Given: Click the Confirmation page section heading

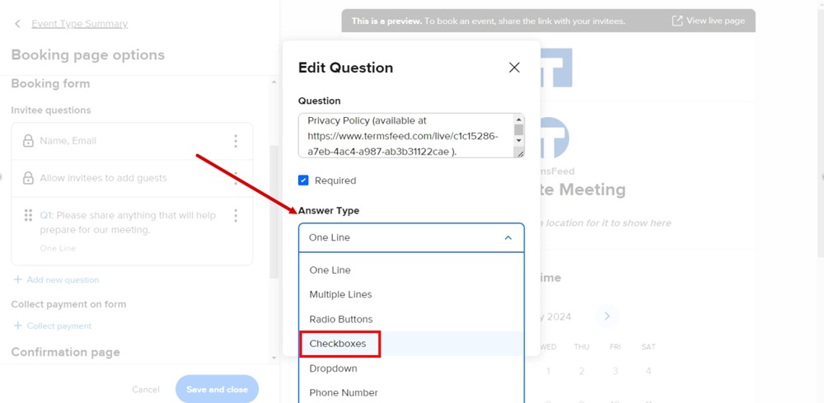Looking at the screenshot, I should 65,352.
